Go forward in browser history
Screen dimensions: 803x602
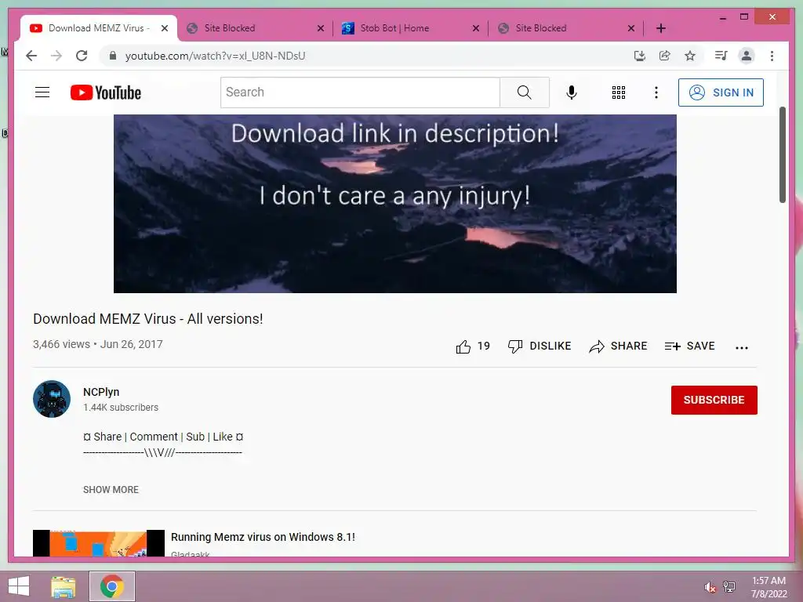coord(56,56)
